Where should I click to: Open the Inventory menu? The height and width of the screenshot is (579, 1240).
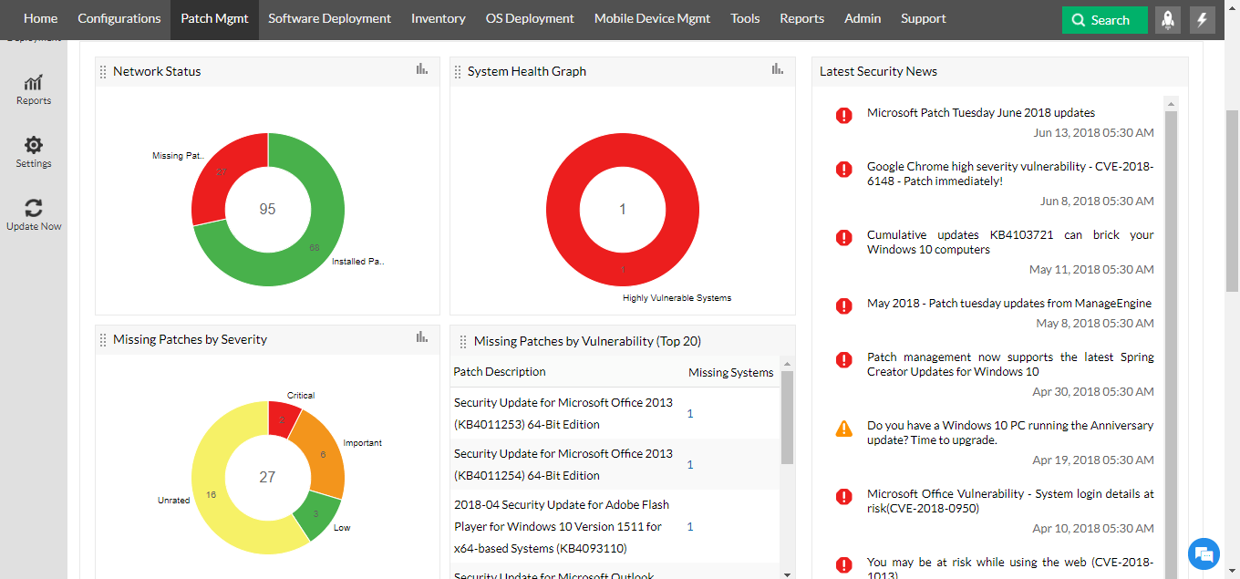click(438, 18)
